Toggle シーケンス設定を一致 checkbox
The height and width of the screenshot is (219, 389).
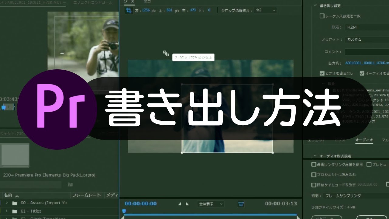point(322,16)
